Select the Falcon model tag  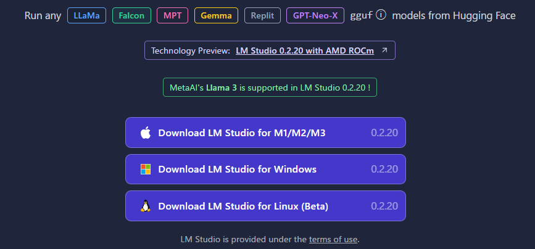pyautogui.click(x=131, y=15)
